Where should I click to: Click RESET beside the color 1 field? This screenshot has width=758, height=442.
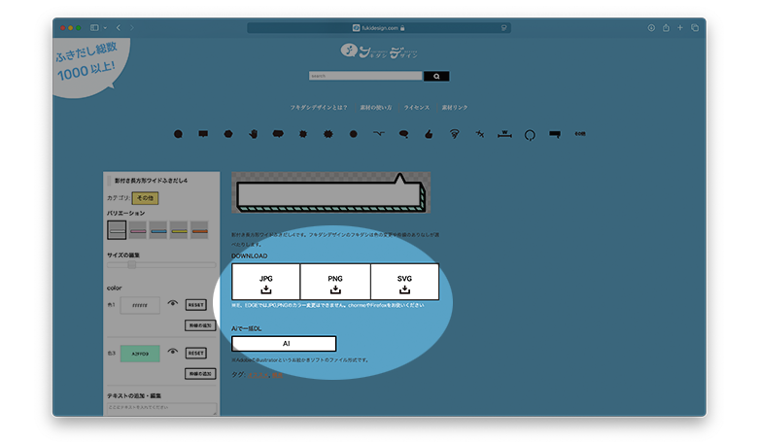pyautogui.click(x=195, y=305)
